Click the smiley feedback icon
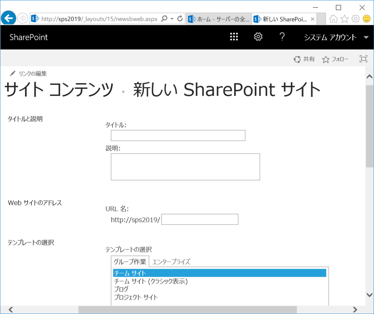Image resolution: width=374 pixels, height=314 pixels. 367,19
